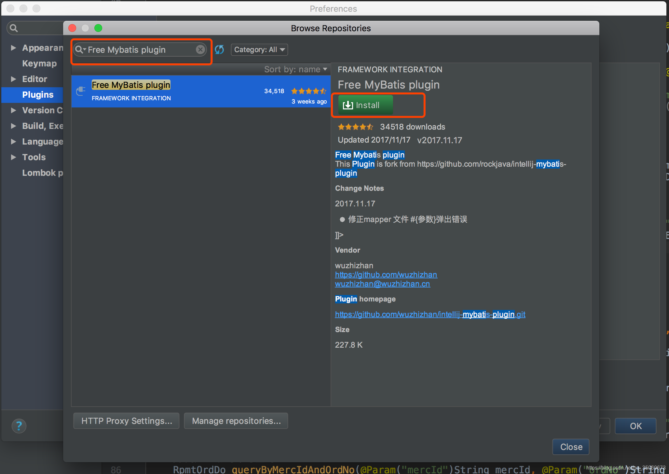Click the Preferences search magnifier icon

click(x=14, y=28)
